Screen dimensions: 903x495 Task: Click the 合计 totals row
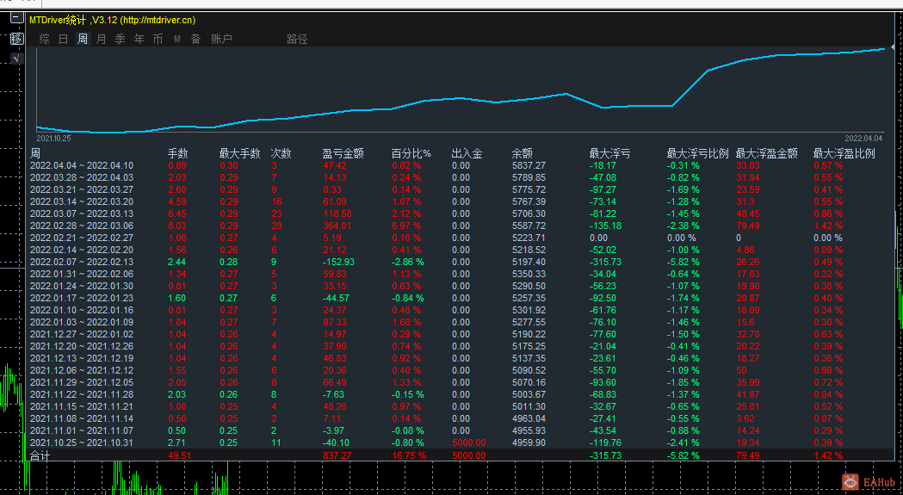459,455
